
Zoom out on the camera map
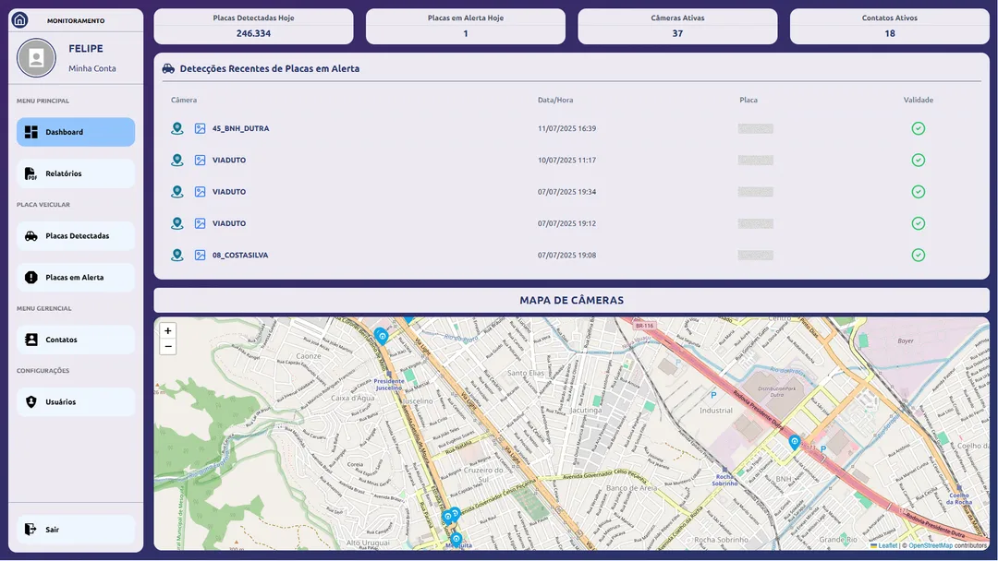(167, 347)
